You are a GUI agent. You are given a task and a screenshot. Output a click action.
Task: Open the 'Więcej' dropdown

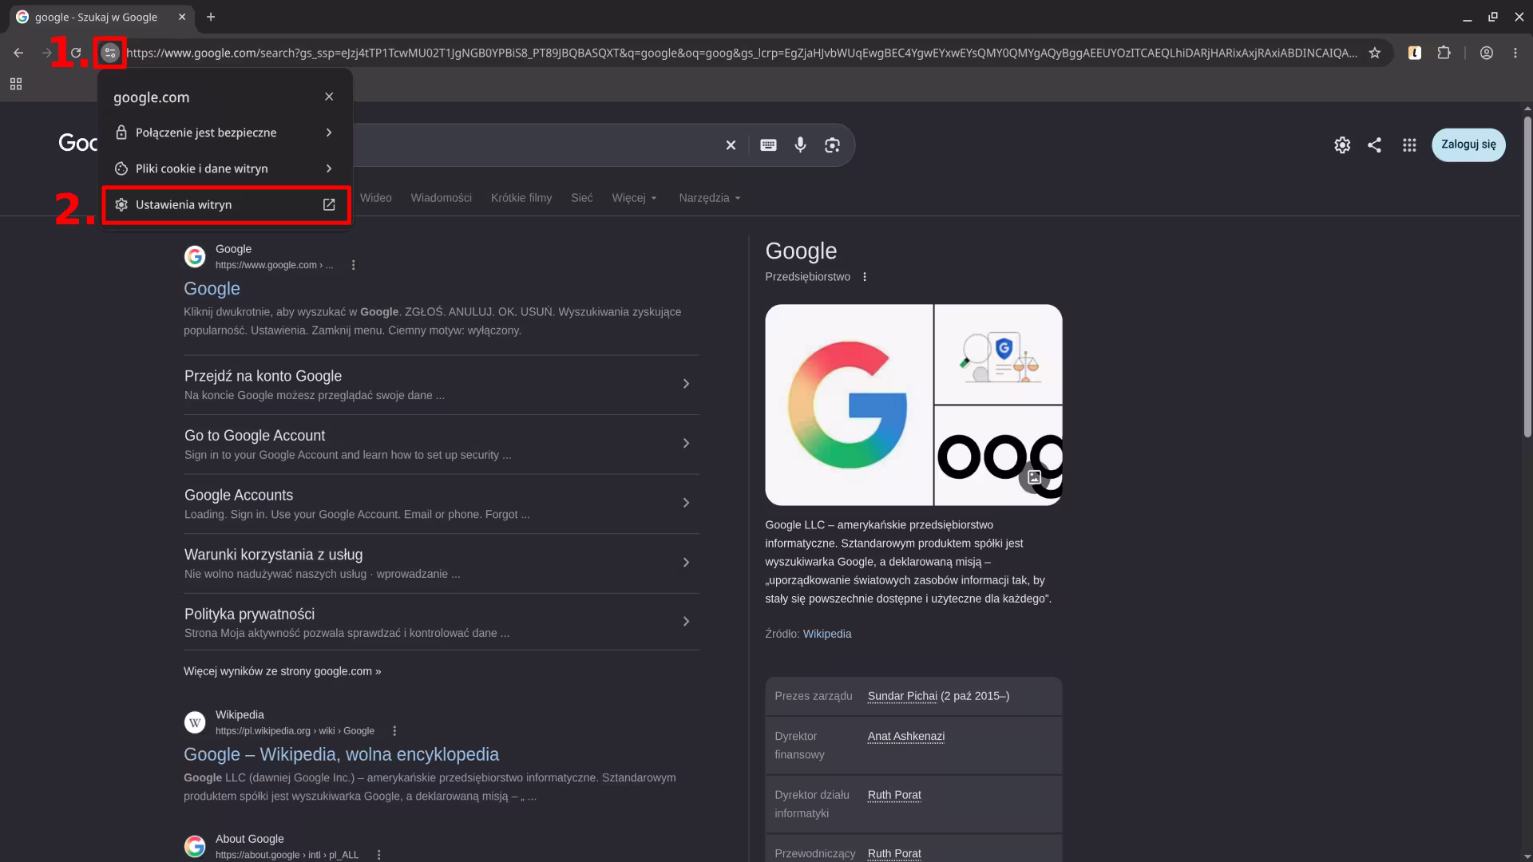coord(635,198)
